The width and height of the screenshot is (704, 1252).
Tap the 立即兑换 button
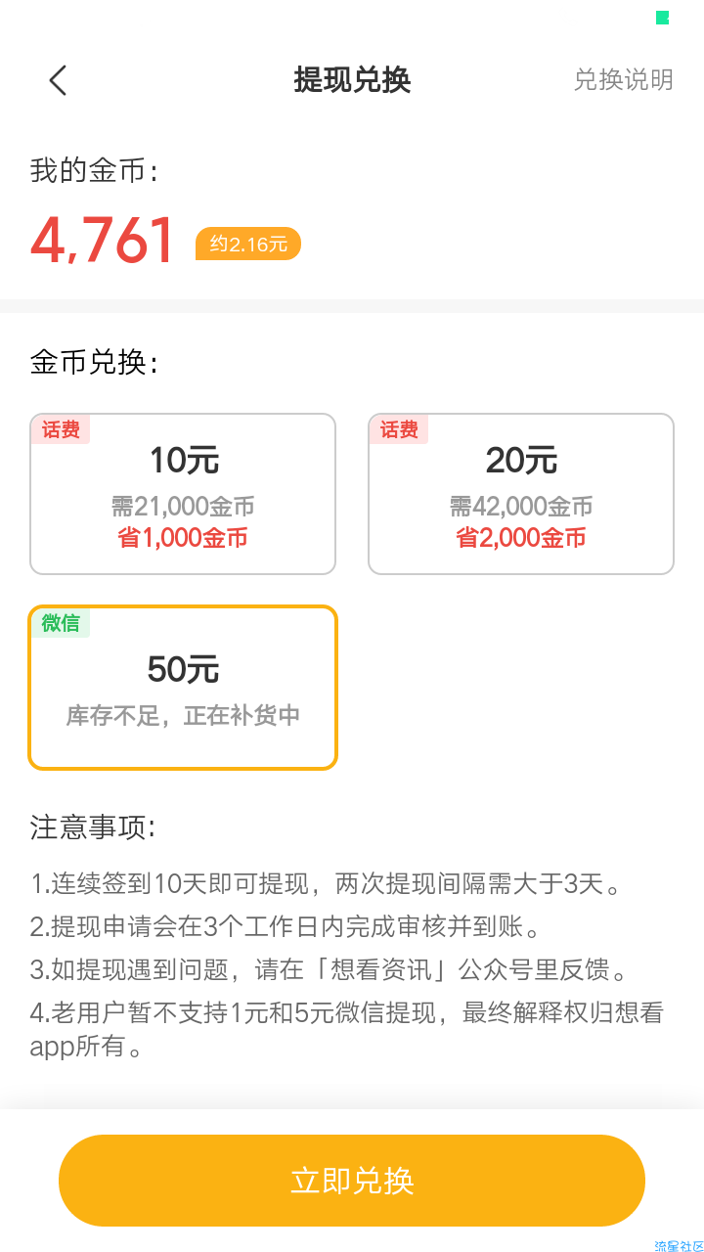(x=352, y=1181)
